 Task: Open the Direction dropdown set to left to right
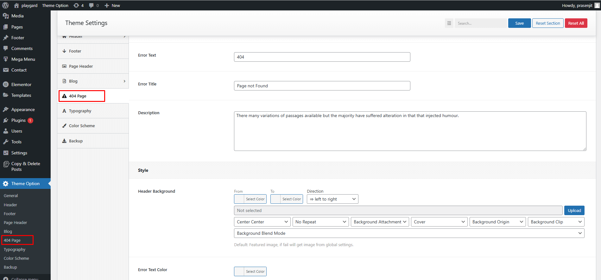332,199
